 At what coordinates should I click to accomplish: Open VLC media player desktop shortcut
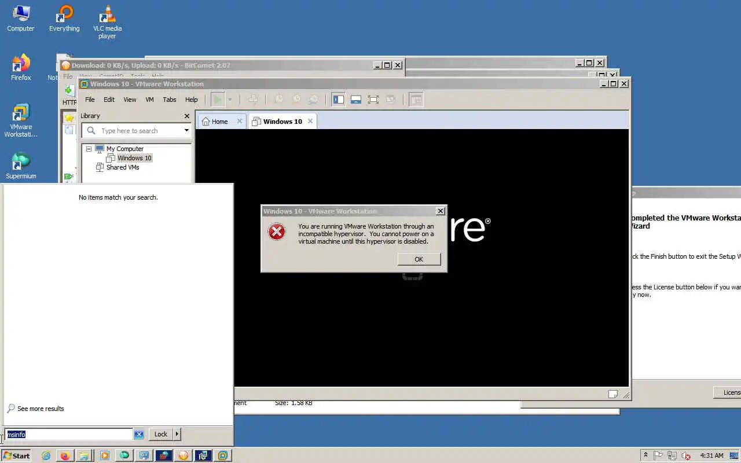click(x=107, y=22)
